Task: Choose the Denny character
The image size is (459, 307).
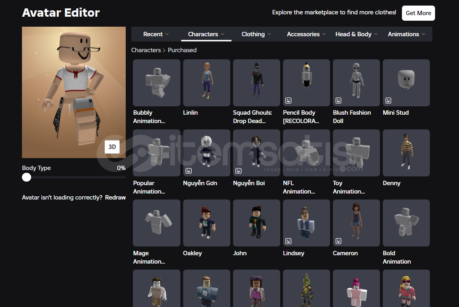Action: [x=406, y=153]
